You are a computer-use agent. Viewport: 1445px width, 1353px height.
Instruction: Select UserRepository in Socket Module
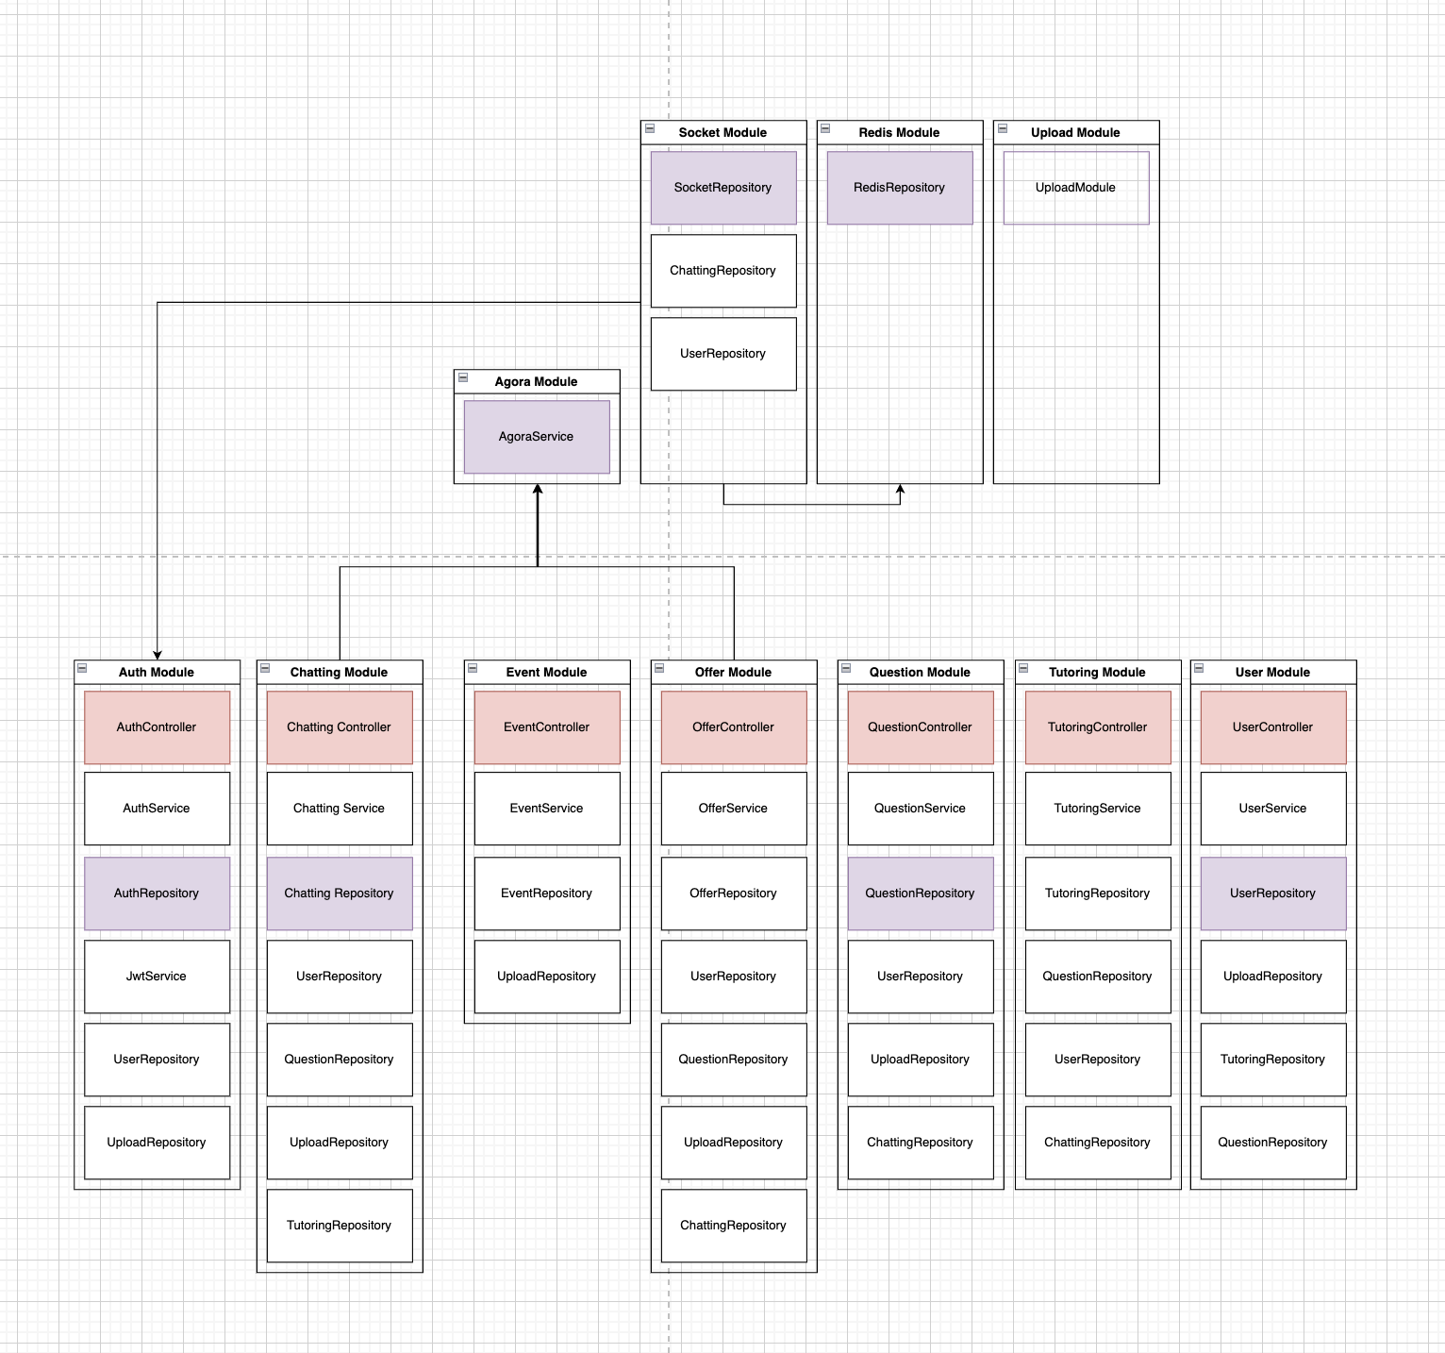point(723,354)
